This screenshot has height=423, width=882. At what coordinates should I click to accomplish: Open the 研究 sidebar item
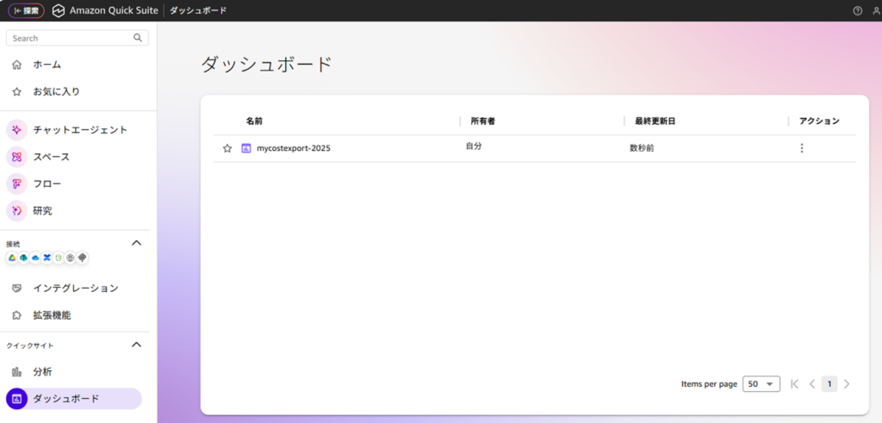click(42, 210)
